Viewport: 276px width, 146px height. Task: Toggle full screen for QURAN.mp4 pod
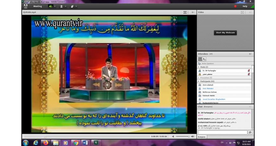185,12
